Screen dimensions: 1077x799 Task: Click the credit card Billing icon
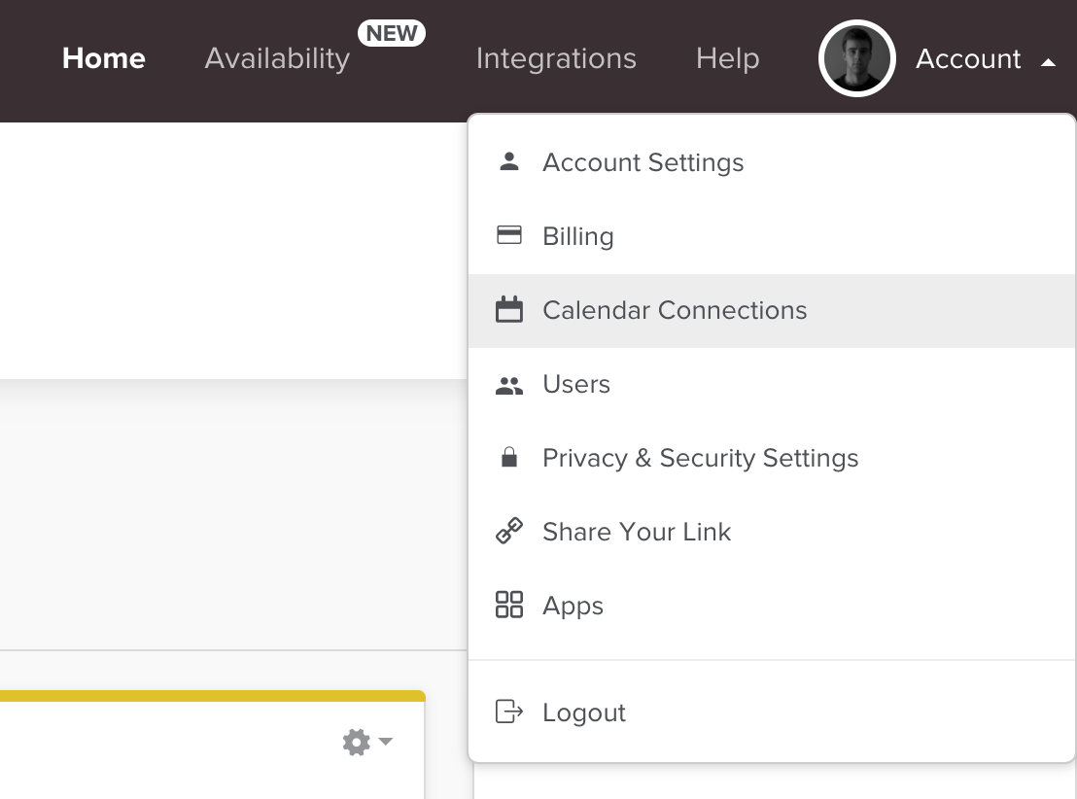(x=508, y=235)
